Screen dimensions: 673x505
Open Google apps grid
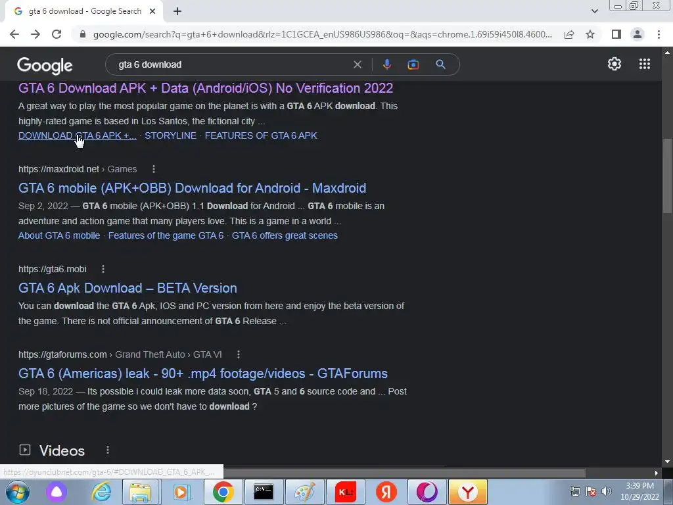coord(644,64)
